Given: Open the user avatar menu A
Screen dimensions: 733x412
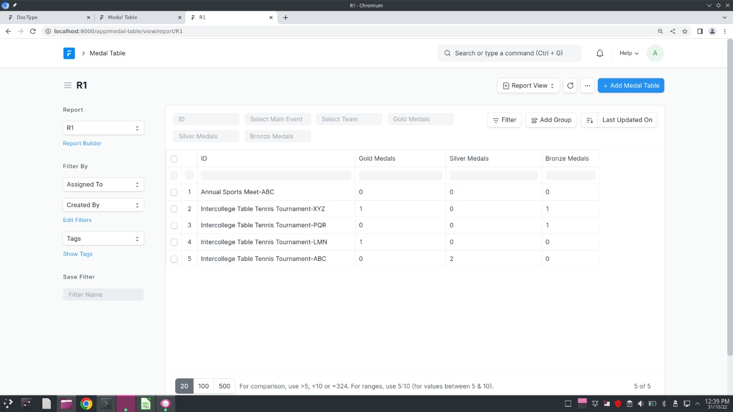Looking at the screenshot, I should click(655, 53).
